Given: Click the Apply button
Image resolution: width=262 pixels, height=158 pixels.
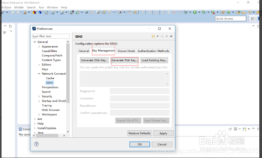Looking at the screenshot, I should click(x=163, y=133).
